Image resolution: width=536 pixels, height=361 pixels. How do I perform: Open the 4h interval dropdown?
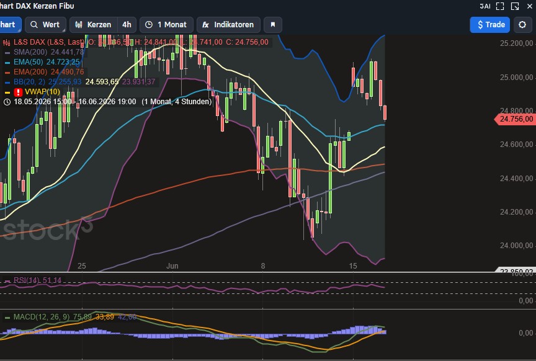tap(127, 25)
